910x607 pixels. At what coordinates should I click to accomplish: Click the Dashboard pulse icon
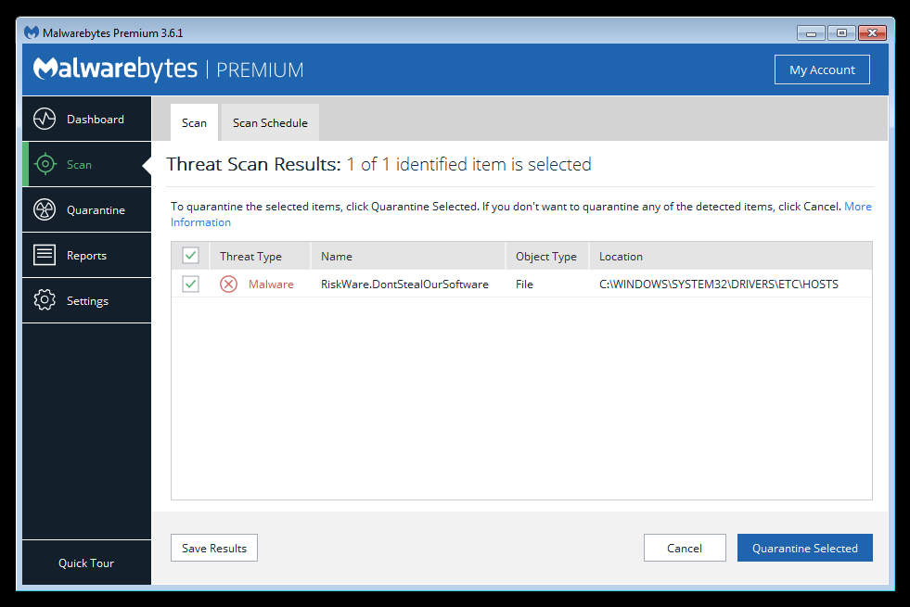(x=45, y=120)
